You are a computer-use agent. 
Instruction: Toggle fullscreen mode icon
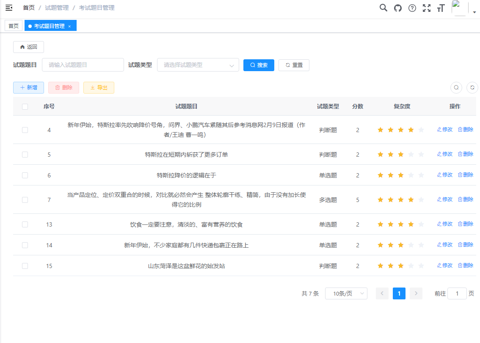427,8
